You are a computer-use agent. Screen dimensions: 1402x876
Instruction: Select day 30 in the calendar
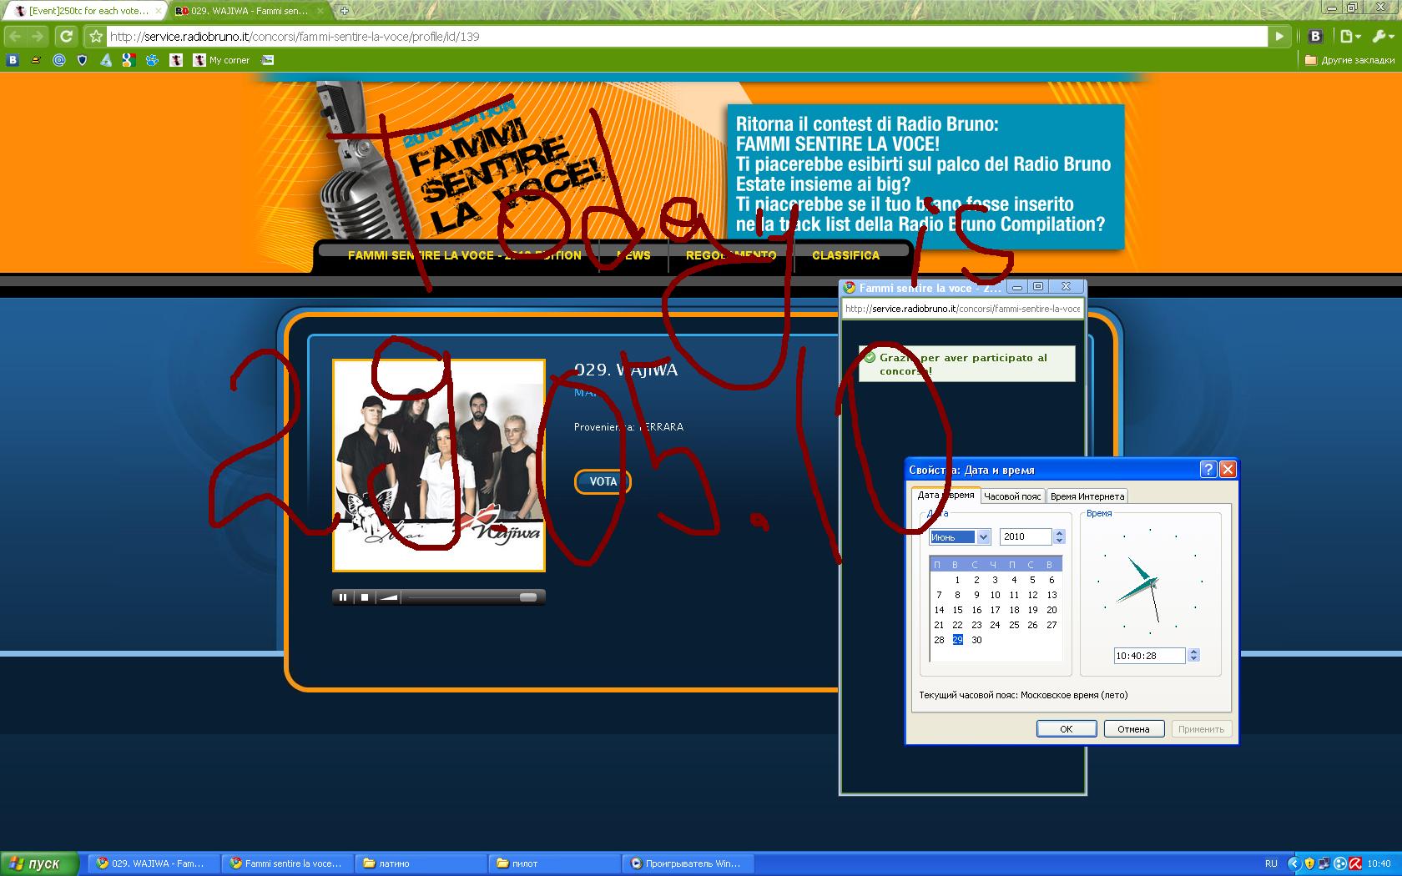976,640
